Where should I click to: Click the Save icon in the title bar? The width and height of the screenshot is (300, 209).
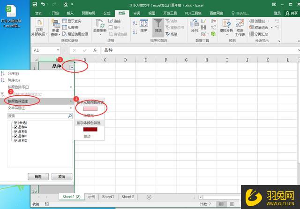pos(35,4)
